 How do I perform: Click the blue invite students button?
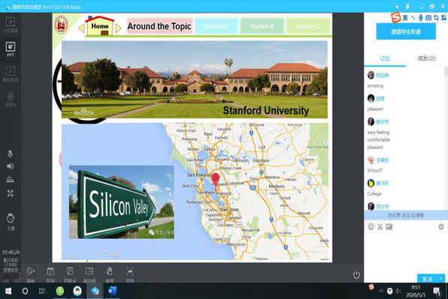click(x=406, y=31)
